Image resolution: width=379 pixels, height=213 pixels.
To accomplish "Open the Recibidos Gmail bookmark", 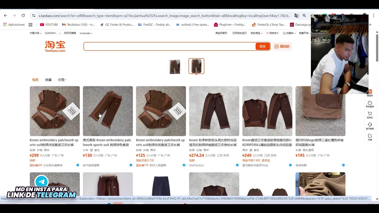I will [x=78, y=25].
